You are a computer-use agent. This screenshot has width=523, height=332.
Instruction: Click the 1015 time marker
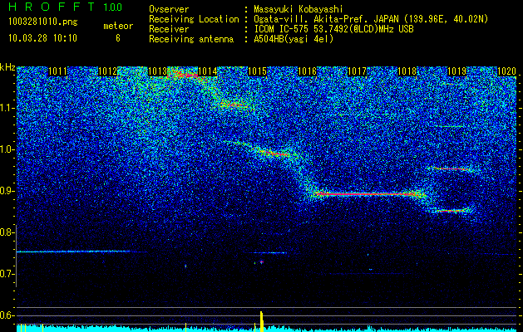pyautogui.click(x=258, y=71)
